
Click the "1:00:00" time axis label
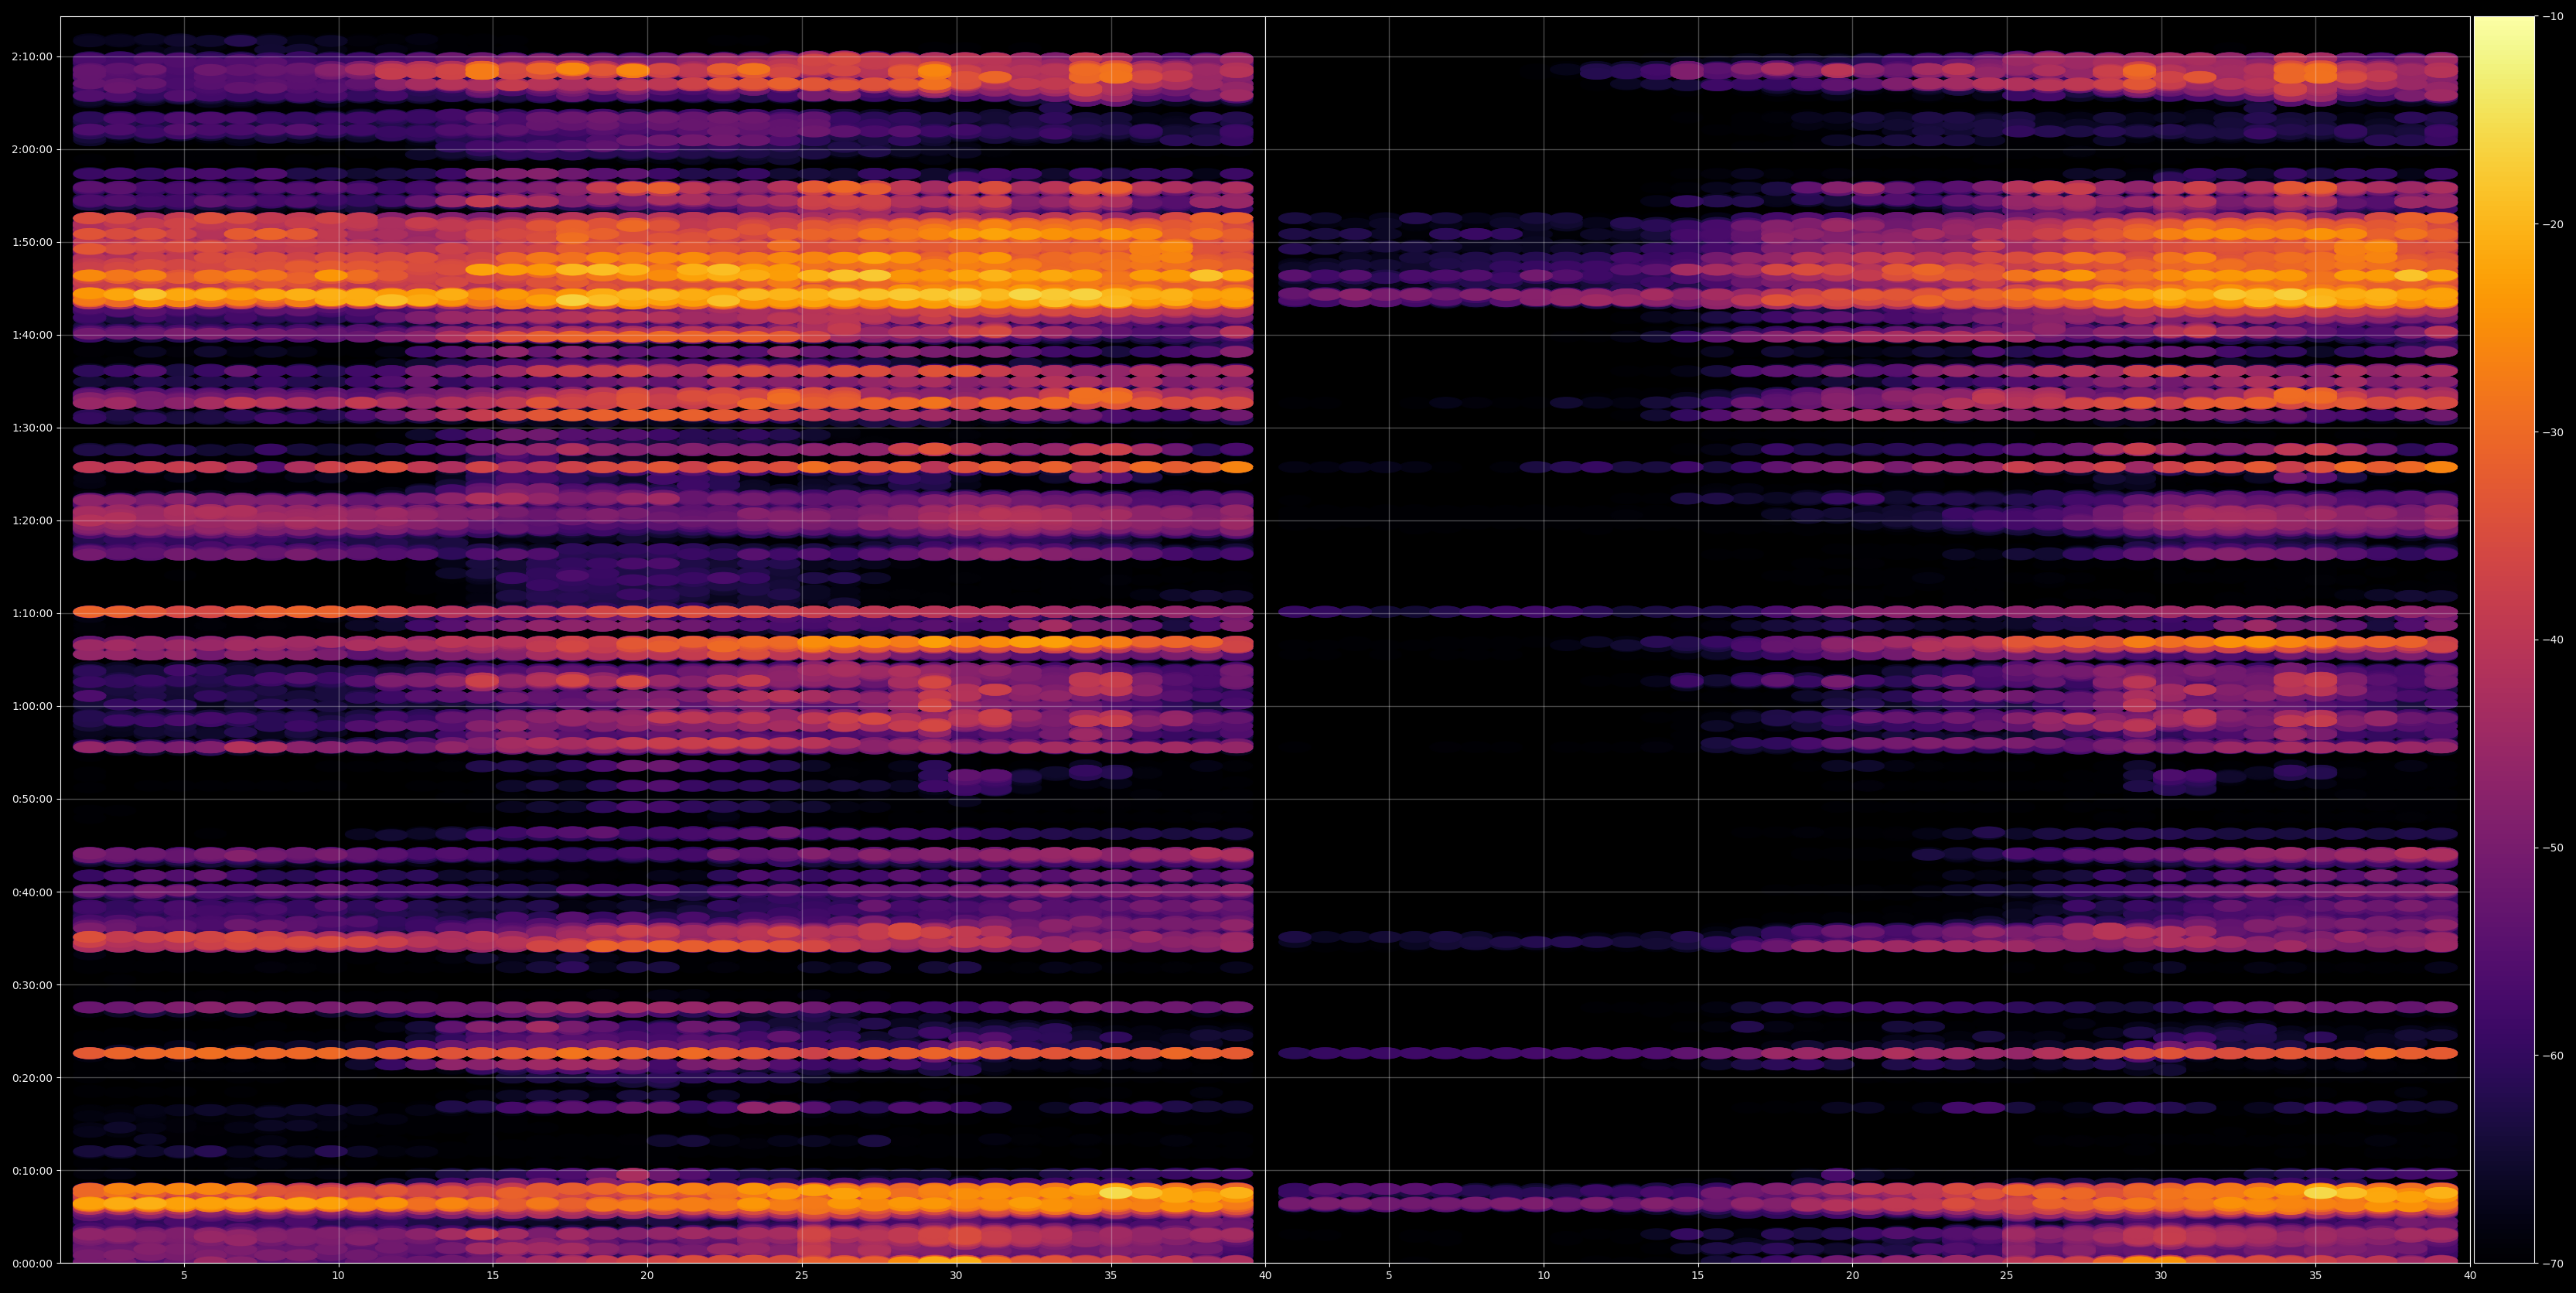coord(32,706)
